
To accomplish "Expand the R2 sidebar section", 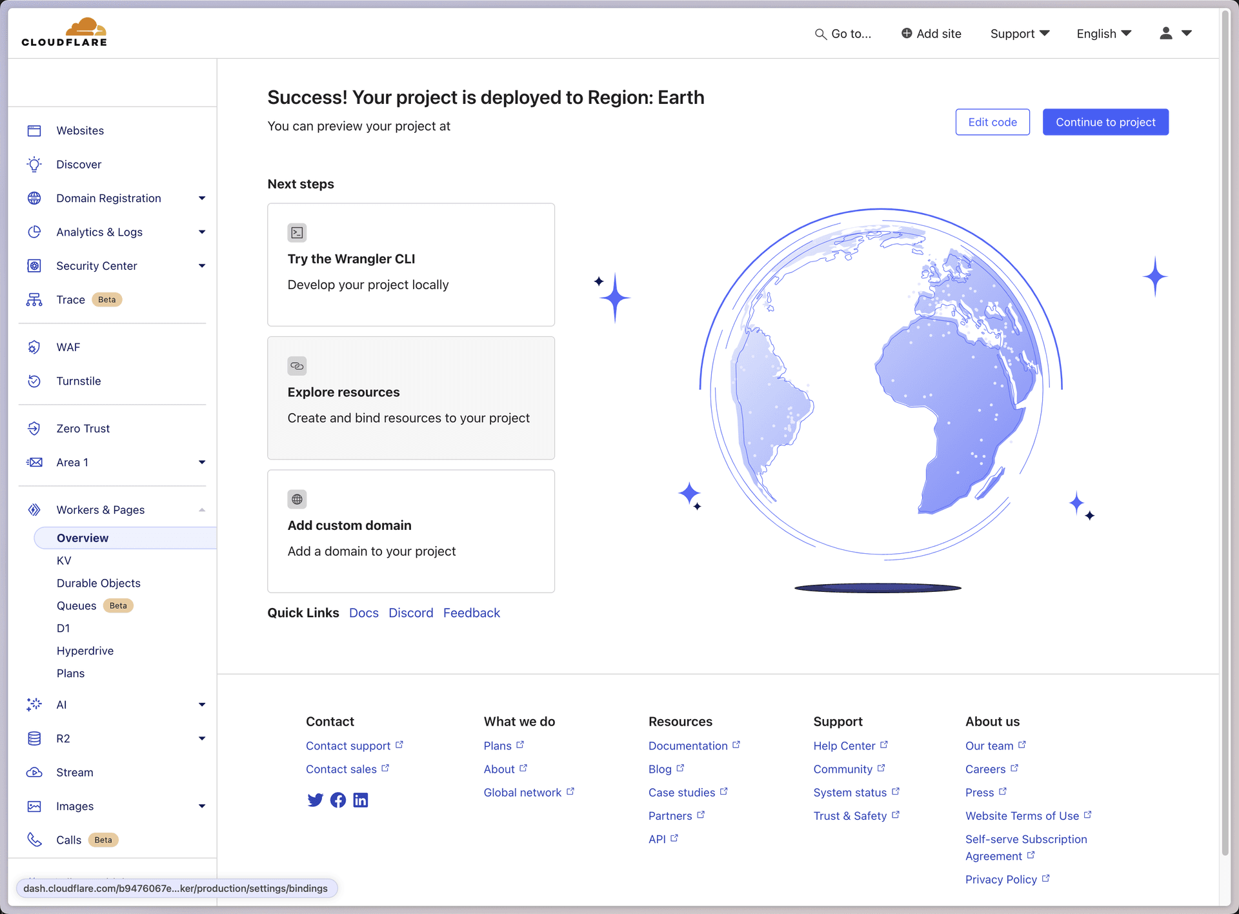I will (202, 738).
